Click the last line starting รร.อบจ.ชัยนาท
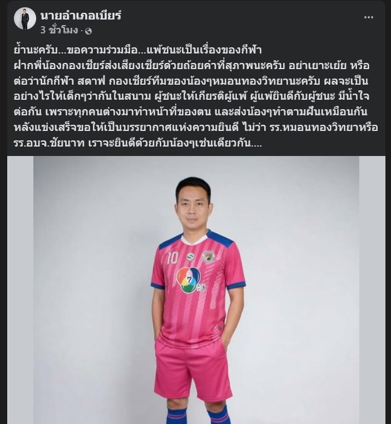Screen dimensions: 391x424 138,143
